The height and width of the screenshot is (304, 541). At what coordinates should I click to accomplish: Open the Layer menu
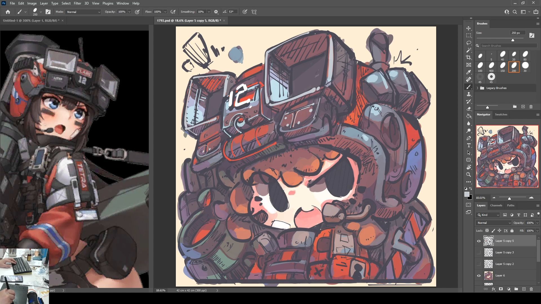44,3
